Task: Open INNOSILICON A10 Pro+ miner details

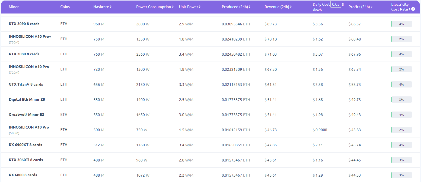Action: (30, 36)
